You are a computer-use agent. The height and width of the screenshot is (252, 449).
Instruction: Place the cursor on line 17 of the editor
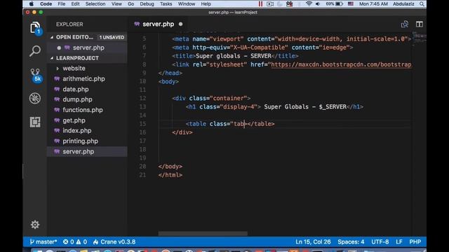click(285, 141)
